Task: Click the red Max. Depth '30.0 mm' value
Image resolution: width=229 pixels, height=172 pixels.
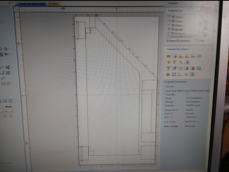Action: click(x=190, y=126)
